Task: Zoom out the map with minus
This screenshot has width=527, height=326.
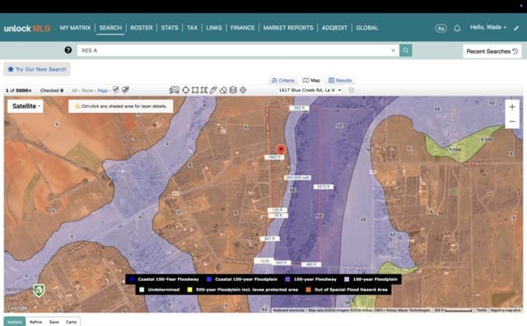Action: [512, 121]
